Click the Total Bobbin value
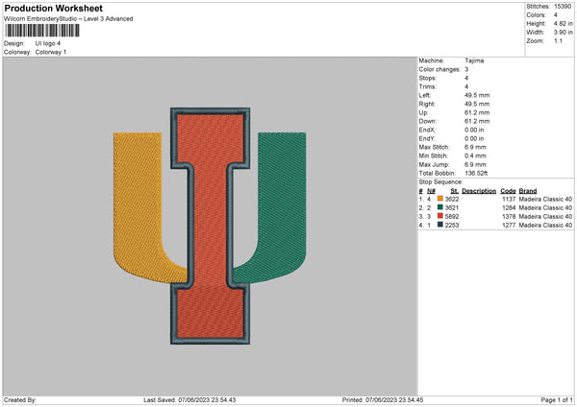Image resolution: width=577 pixels, height=407 pixels. (x=476, y=173)
